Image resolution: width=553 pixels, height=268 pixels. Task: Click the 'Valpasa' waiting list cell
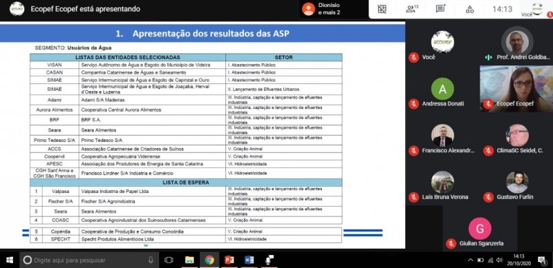coord(60,192)
